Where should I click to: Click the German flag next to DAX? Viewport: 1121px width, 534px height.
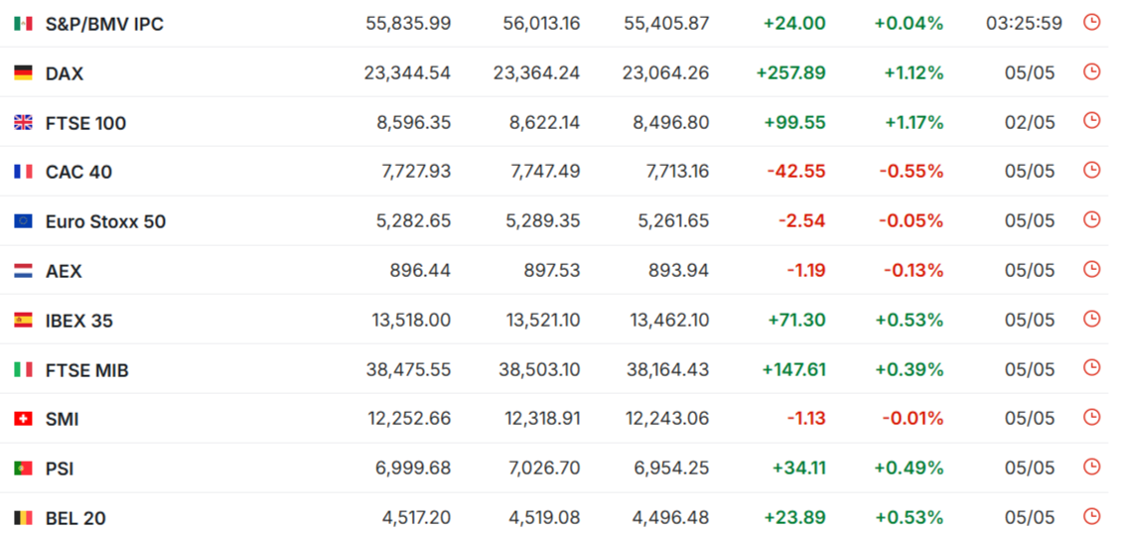click(x=23, y=72)
